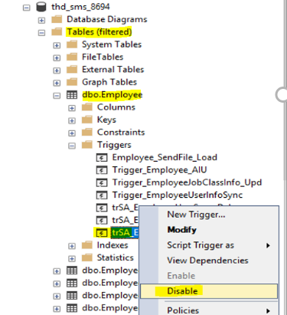Click the Constraints folder icon

pyautogui.click(x=87, y=132)
